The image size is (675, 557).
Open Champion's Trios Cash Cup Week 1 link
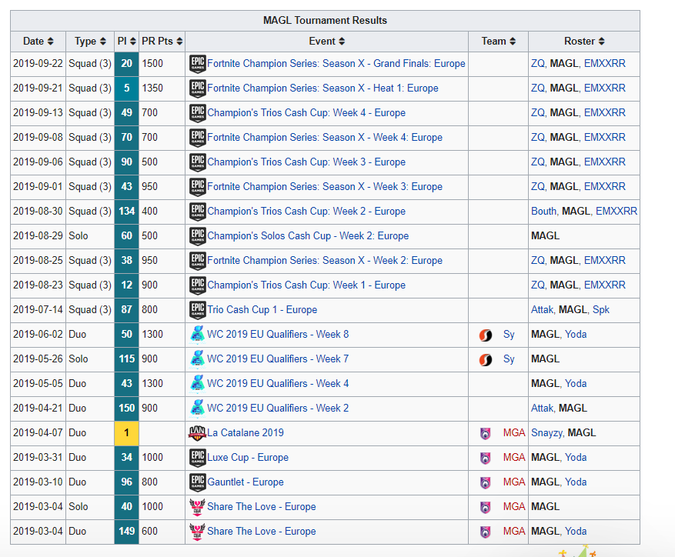point(306,285)
